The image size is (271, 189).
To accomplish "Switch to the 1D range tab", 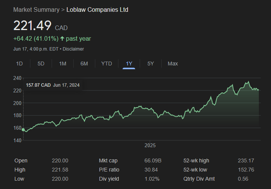I will 19,64.
